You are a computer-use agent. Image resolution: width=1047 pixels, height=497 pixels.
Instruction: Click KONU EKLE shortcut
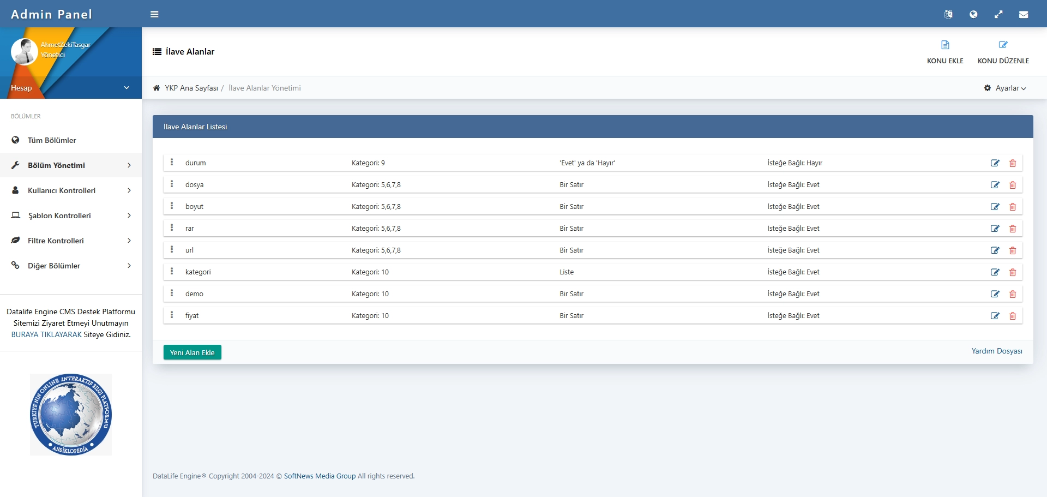(945, 52)
